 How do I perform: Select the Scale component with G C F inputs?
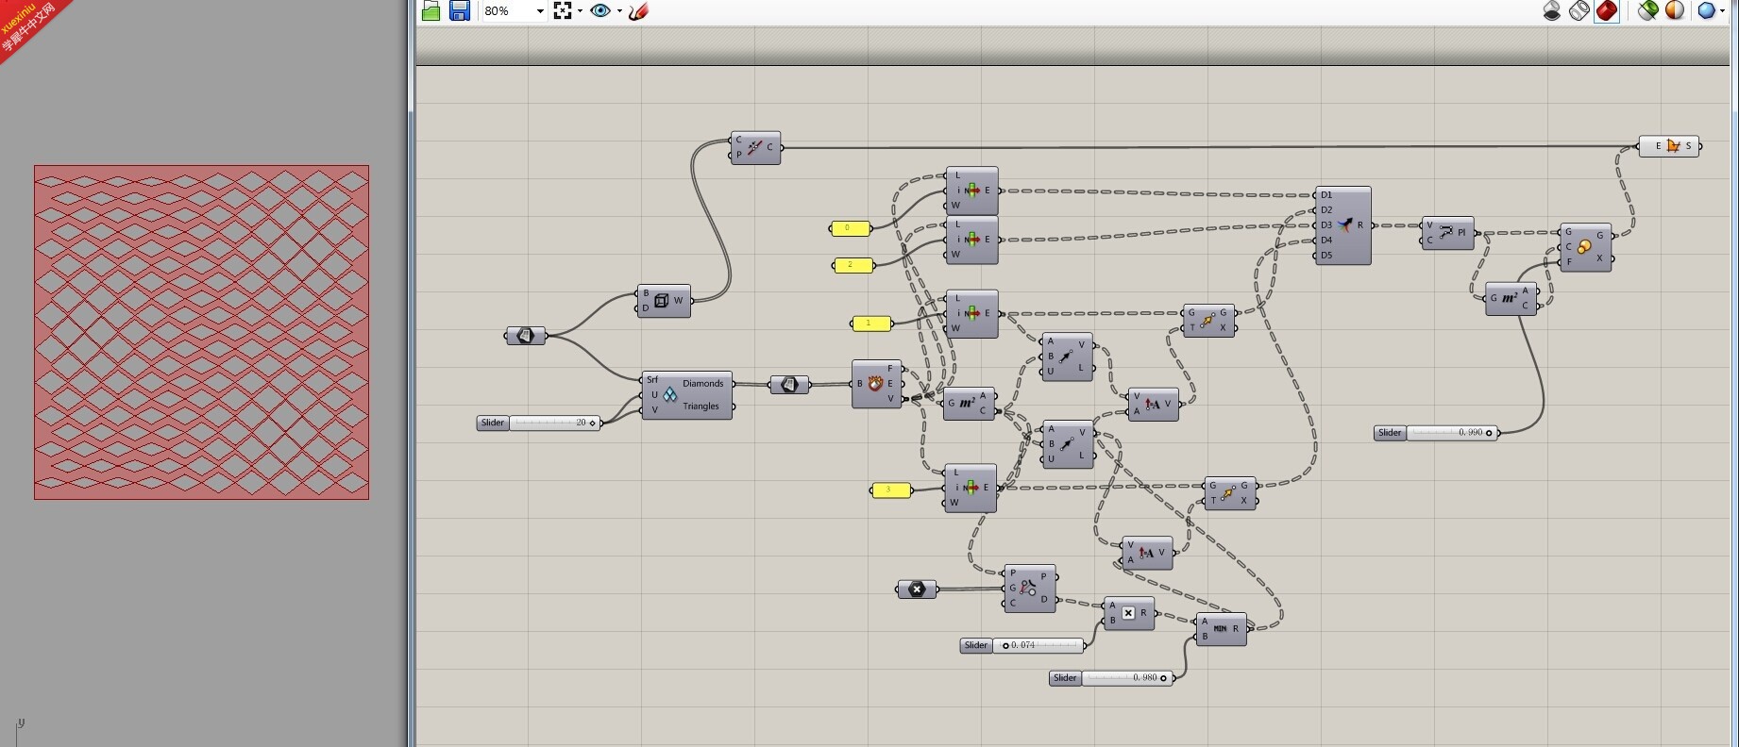(1585, 247)
